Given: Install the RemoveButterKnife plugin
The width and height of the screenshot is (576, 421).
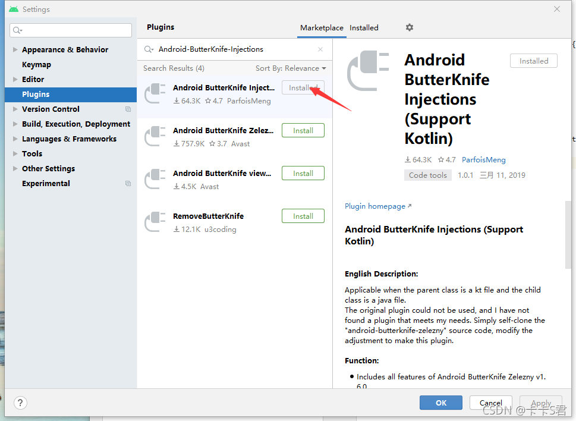Looking at the screenshot, I should 303,216.
